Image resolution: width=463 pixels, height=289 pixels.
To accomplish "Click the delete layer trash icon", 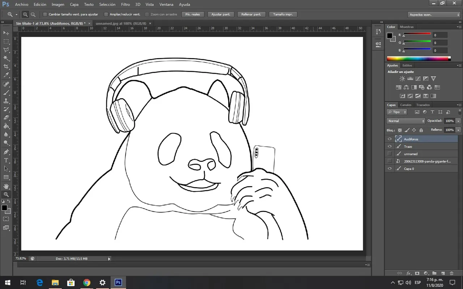I will coord(451,273).
